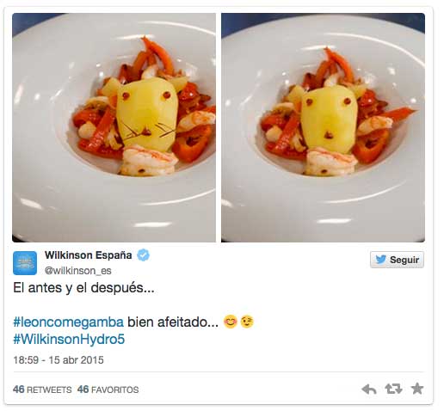
Task: Mark tweet as favorite with star icon
Action: (417, 389)
